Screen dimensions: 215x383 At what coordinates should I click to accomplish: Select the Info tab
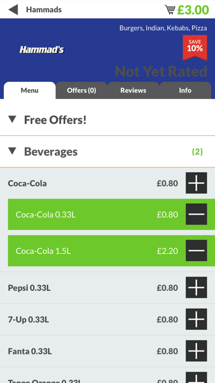185,90
